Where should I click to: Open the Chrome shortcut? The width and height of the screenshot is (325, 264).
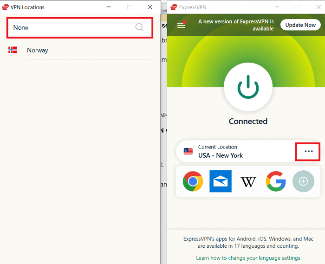click(x=193, y=181)
